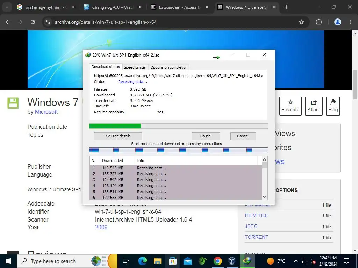
Task: Open the Chrome extensions puzzle icon
Action: pos(319,22)
